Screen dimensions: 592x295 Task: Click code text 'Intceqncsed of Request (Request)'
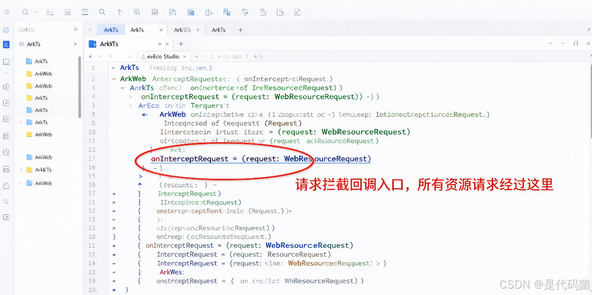coord(233,123)
